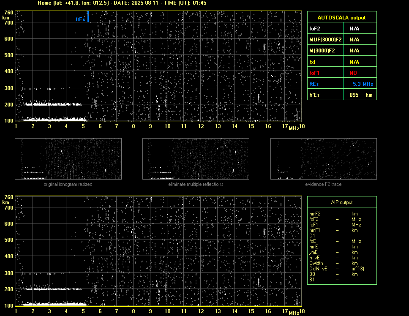Select the 5.3 MHz ftEs value

363,84
